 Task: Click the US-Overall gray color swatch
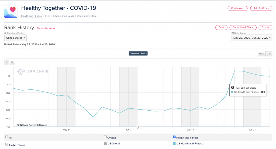pyautogui.click(x=105, y=144)
